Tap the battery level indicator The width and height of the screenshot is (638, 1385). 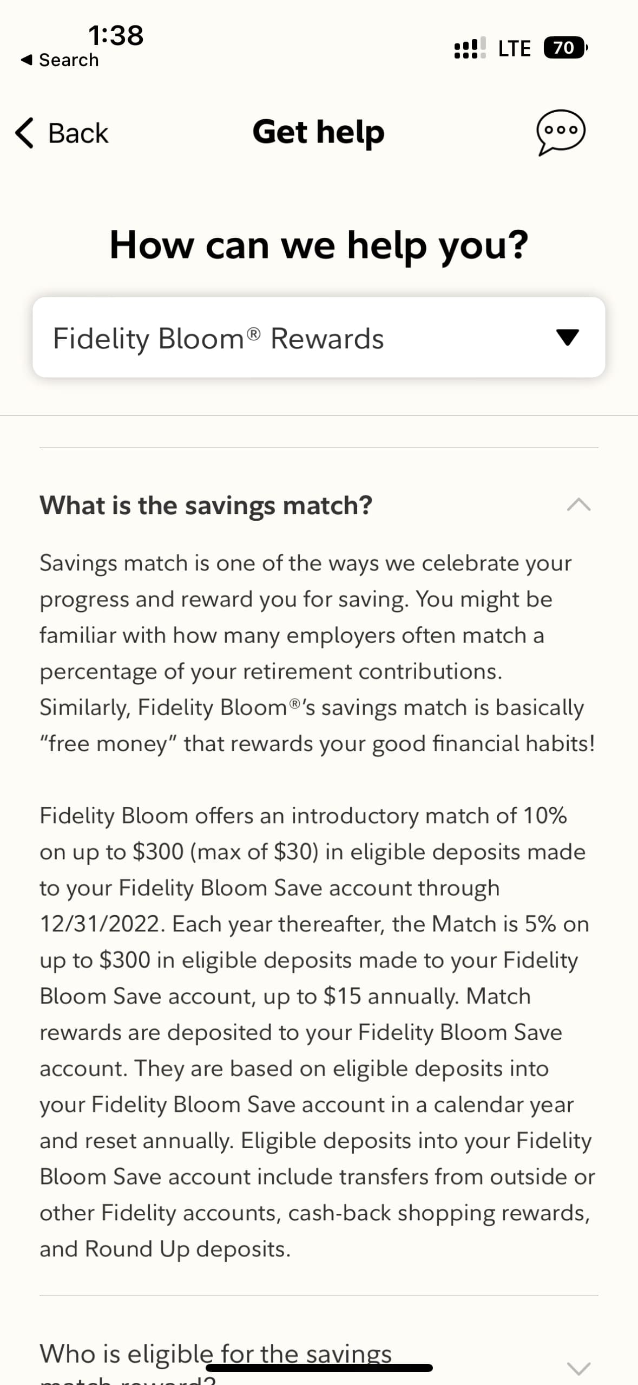[x=565, y=48]
